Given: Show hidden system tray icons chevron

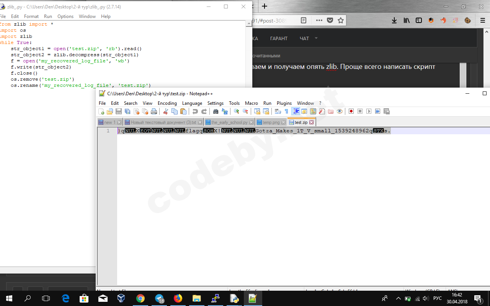Looking at the screenshot, I should 398,298.
